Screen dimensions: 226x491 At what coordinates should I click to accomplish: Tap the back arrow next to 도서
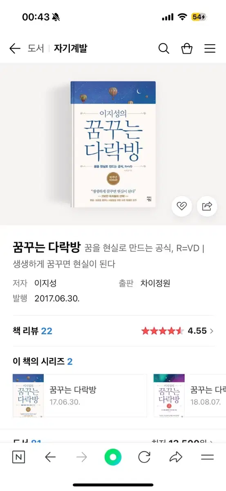pos(15,49)
